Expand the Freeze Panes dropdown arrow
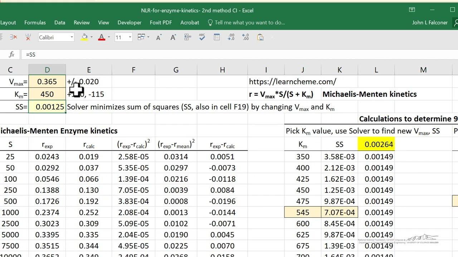 click(148, 37)
